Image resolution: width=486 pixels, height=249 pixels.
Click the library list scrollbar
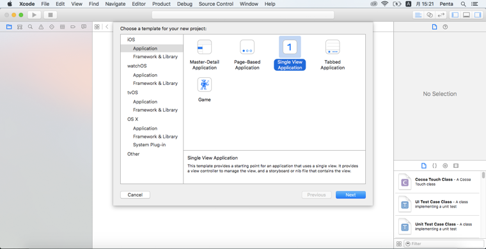point(483,175)
